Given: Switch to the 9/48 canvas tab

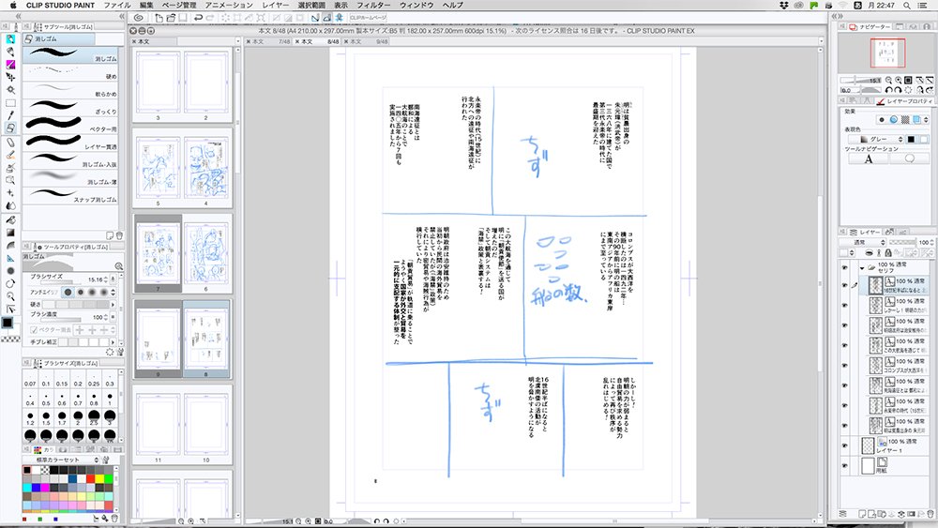Looking at the screenshot, I should [x=368, y=42].
